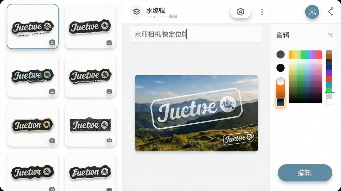Pick the brown segment in the vertical color strip

pos(329,56)
